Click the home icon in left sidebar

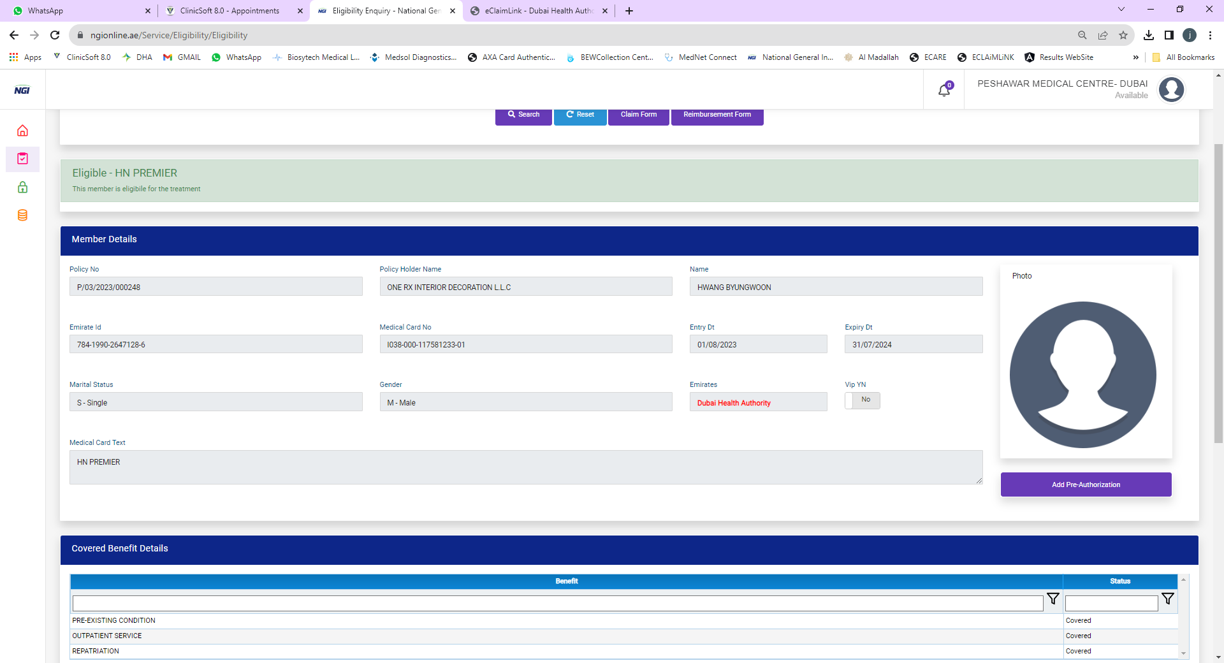pos(22,131)
